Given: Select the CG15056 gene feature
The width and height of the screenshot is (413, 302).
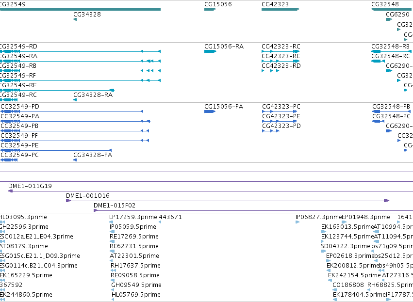Looking at the screenshot, I should click(210, 9).
